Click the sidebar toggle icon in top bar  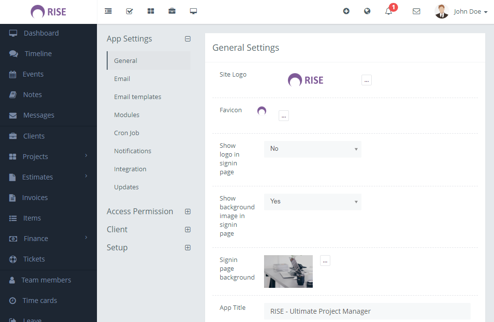[108, 11]
